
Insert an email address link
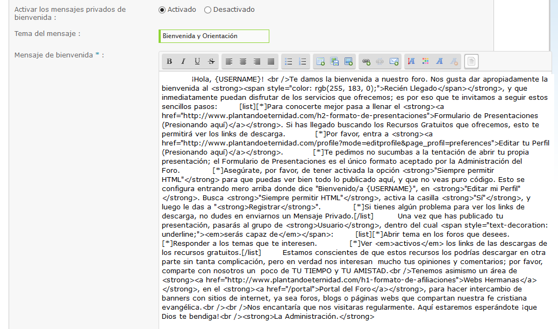[x=394, y=62]
